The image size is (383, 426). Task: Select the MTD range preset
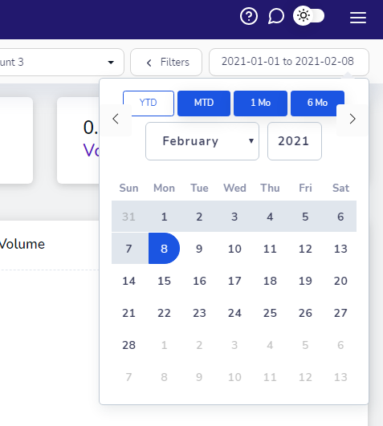[x=204, y=103]
